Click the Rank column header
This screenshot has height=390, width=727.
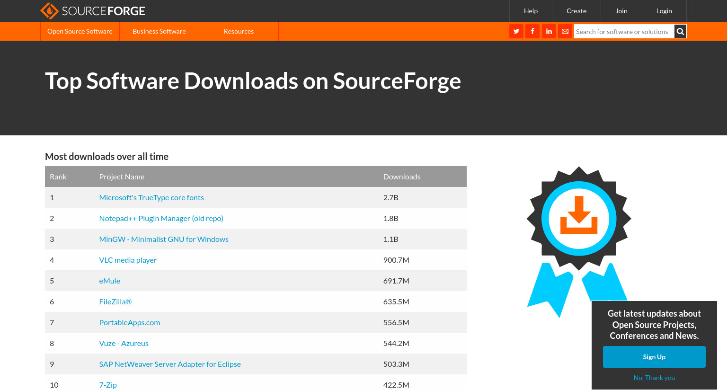(58, 177)
